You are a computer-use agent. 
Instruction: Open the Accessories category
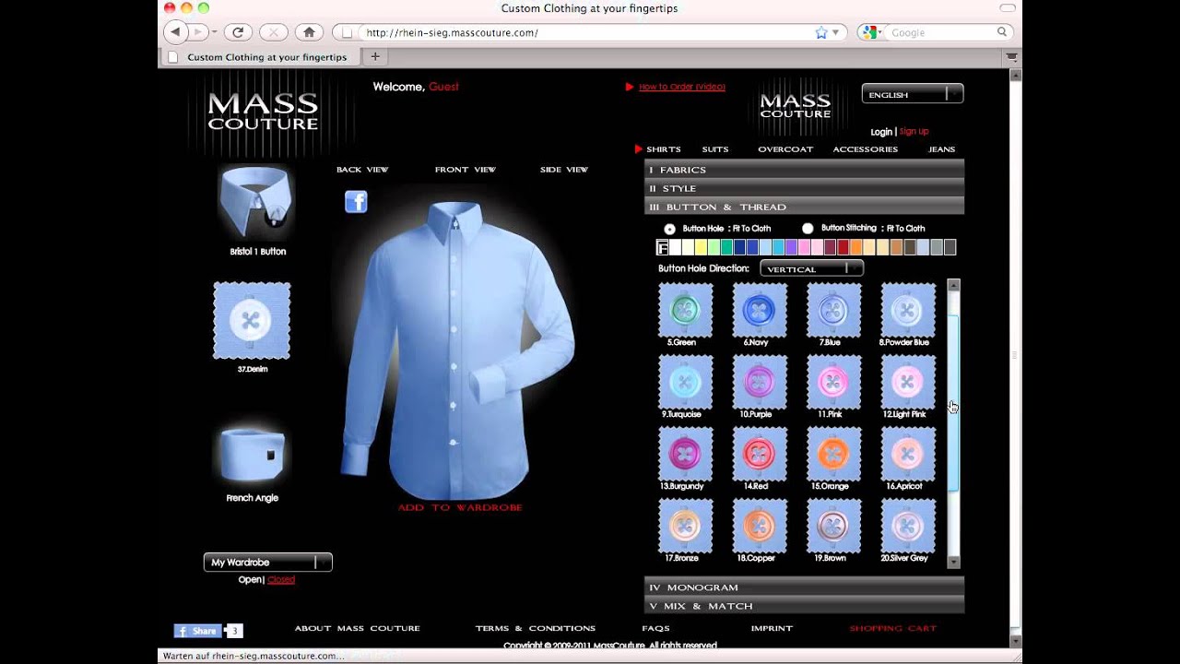[x=865, y=149]
